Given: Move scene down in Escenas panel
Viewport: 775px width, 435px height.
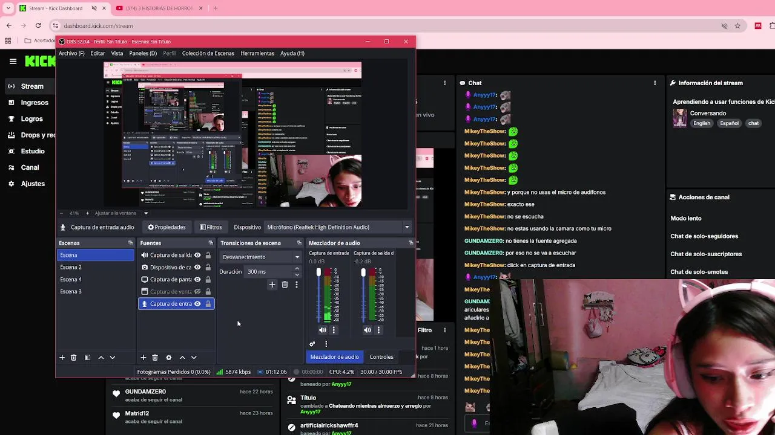Looking at the screenshot, I should pyautogui.click(x=112, y=358).
